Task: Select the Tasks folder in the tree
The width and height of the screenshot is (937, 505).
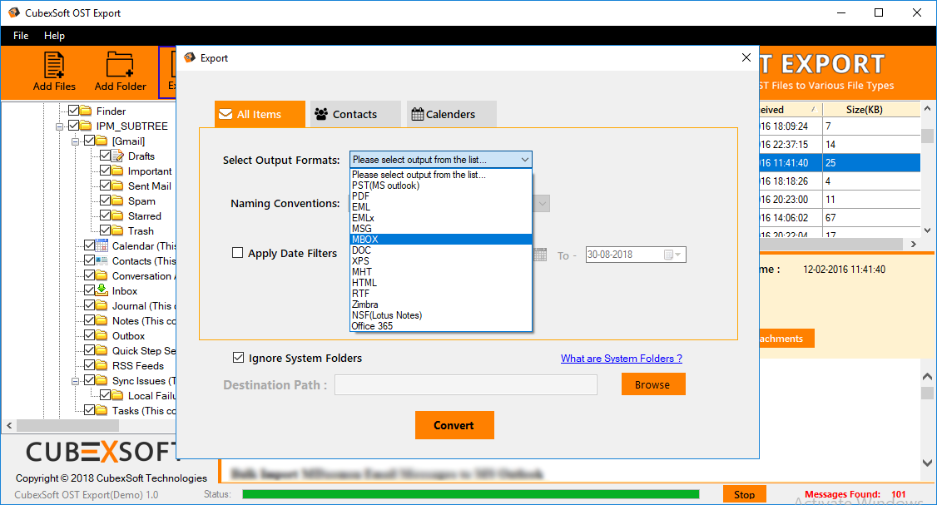Action: (144, 411)
